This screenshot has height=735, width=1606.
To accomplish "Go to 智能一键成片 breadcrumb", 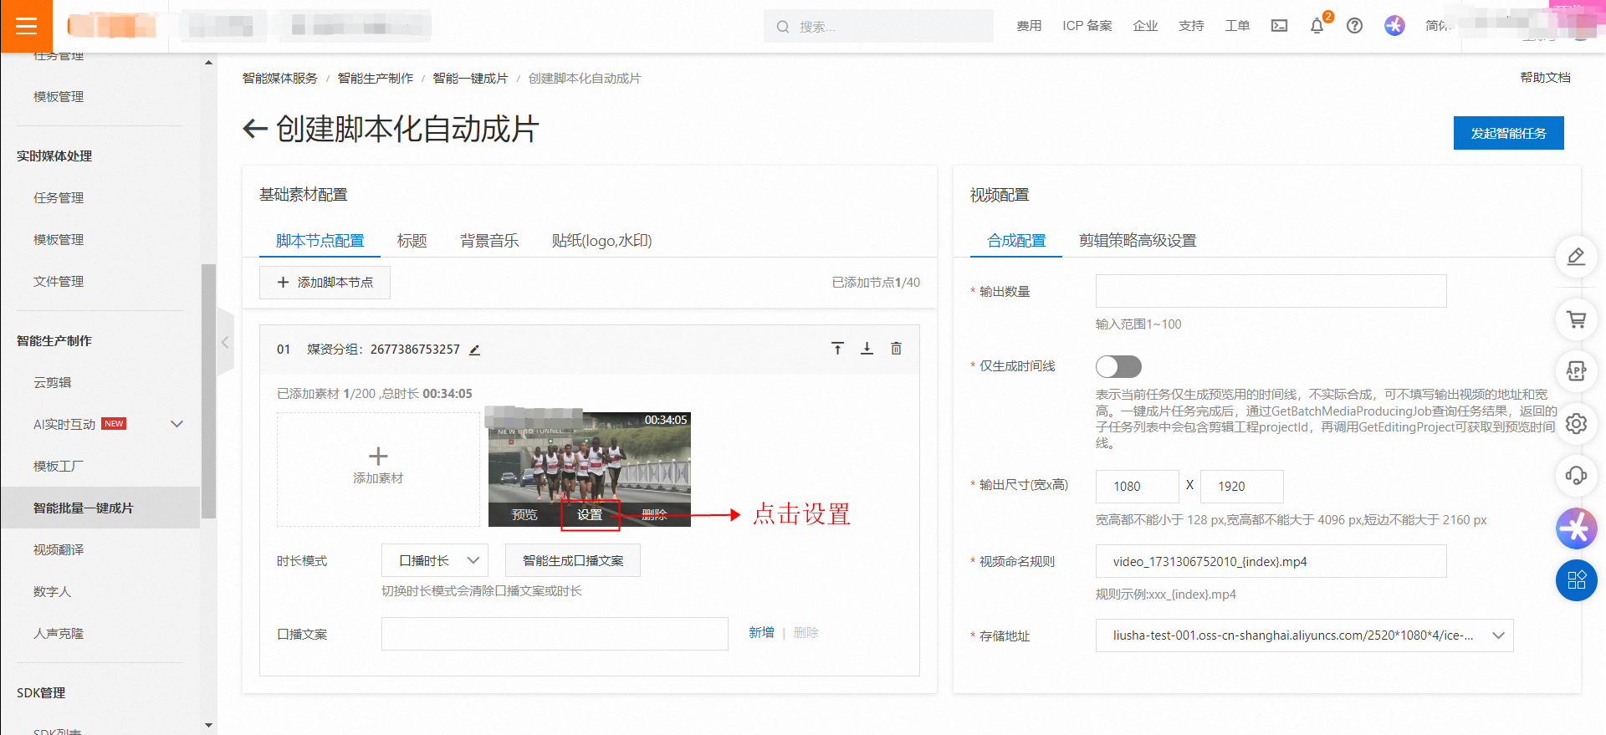I will (470, 79).
